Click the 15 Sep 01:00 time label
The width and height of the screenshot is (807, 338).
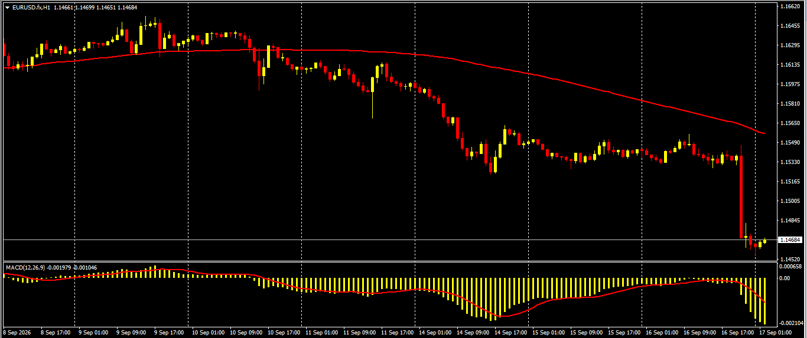coord(548,333)
